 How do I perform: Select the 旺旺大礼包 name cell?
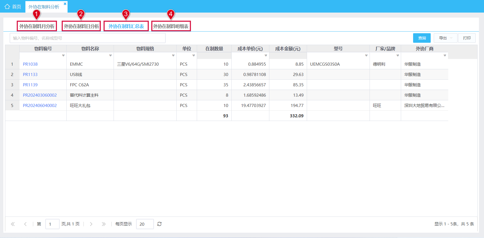pyautogui.click(x=90, y=105)
